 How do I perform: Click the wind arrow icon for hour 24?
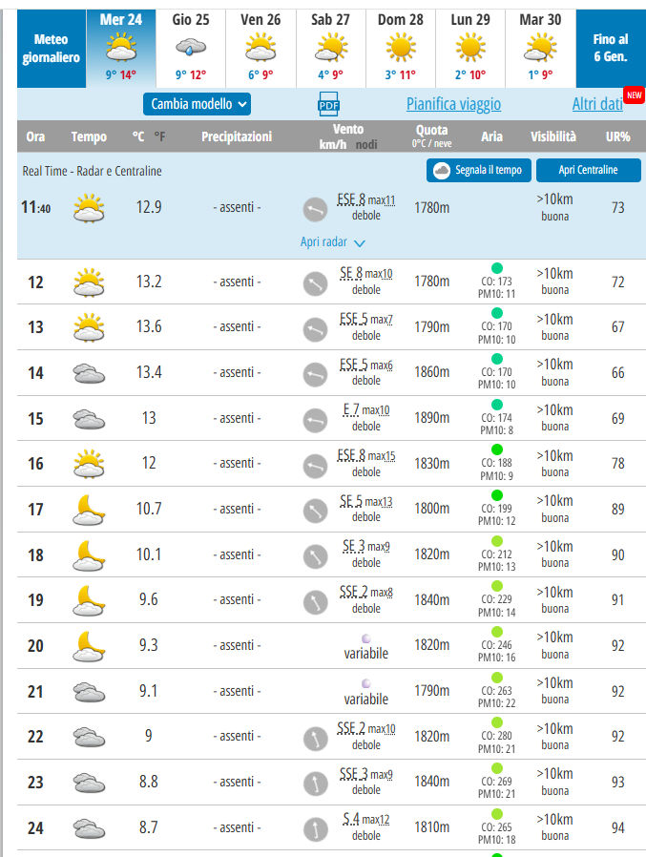[315, 827]
